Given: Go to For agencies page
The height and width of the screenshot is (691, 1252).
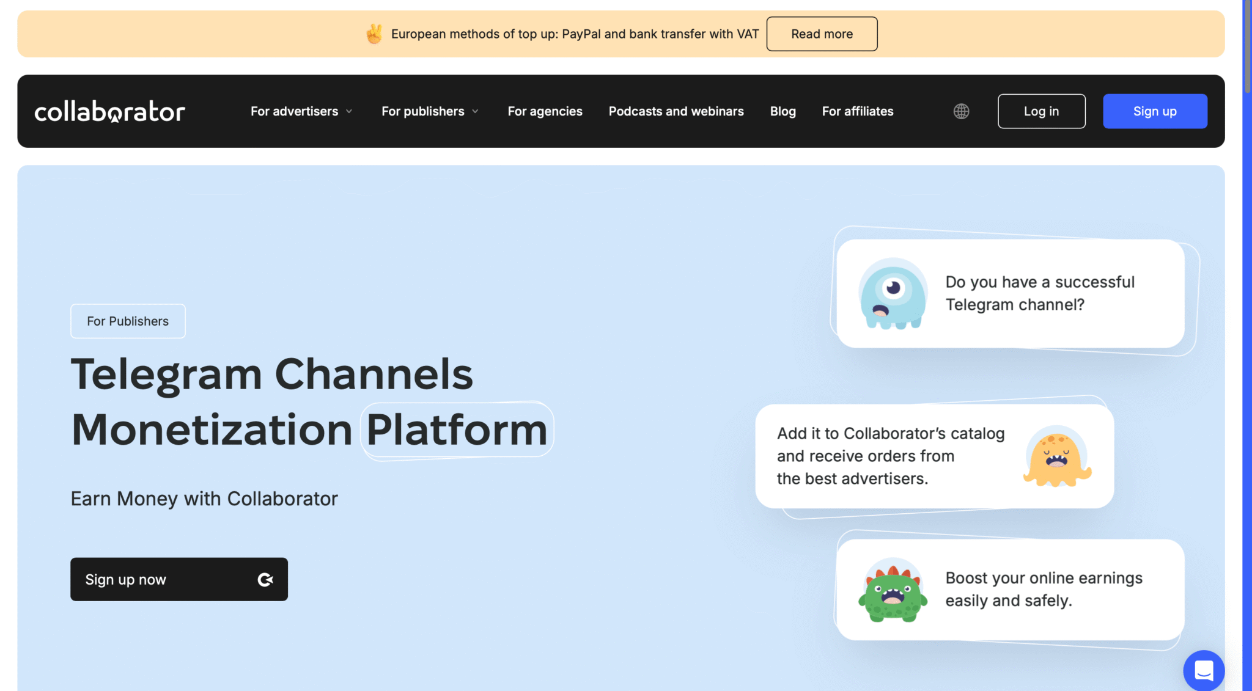Looking at the screenshot, I should 545,111.
